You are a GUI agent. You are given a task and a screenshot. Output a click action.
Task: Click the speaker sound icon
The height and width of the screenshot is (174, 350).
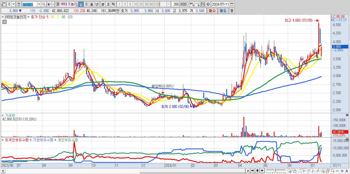[49, 4]
